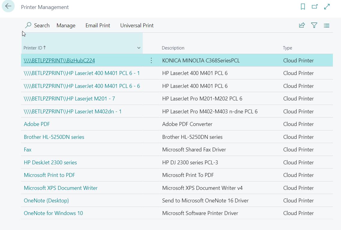This screenshot has height=230, width=341.
Task: Open HP DeskJet 2300 series printer
Action: pos(50,163)
